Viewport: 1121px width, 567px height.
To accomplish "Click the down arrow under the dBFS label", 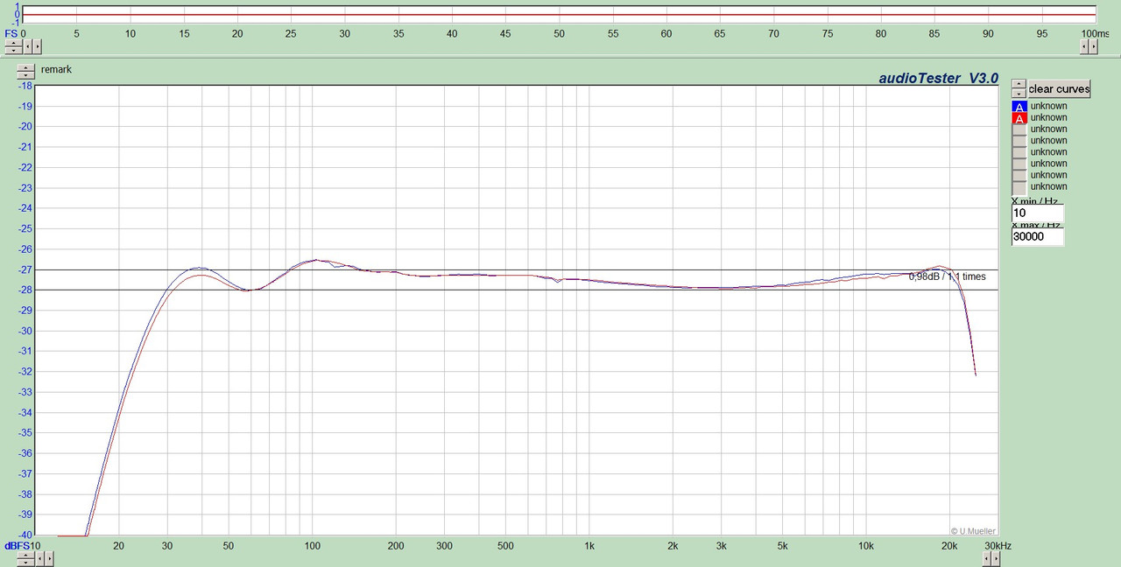I will click(26, 563).
